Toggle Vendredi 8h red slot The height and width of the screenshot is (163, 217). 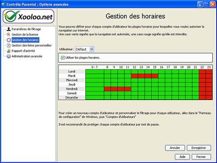coord(107,89)
